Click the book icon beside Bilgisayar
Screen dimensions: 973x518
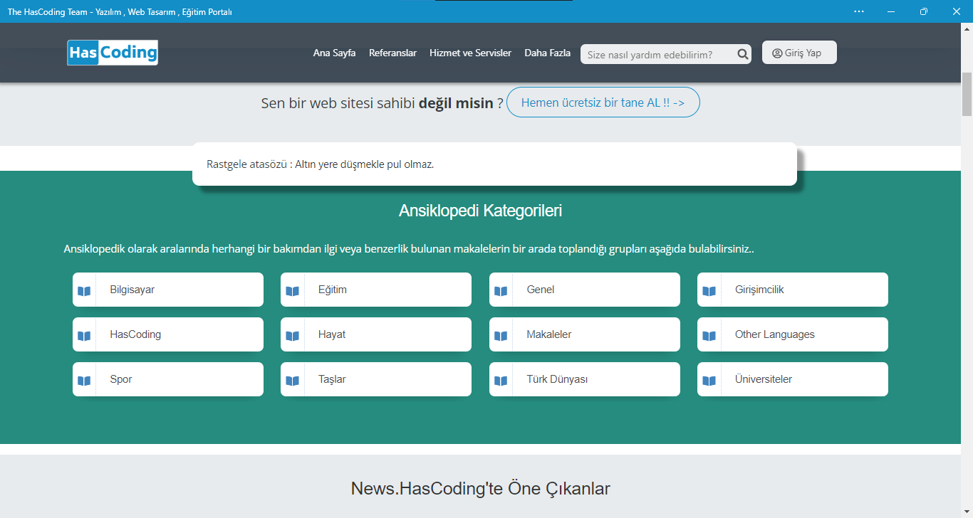[84, 291]
